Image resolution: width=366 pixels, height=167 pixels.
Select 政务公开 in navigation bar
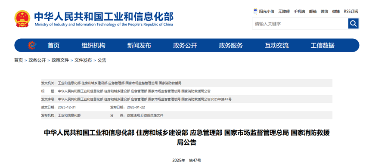point(185,46)
